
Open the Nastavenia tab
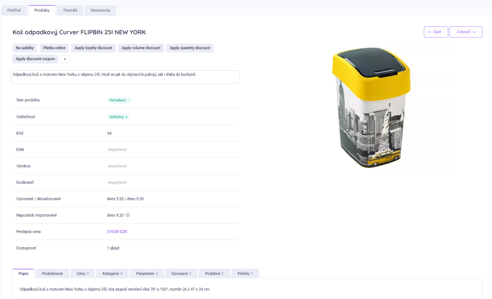click(x=100, y=11)
